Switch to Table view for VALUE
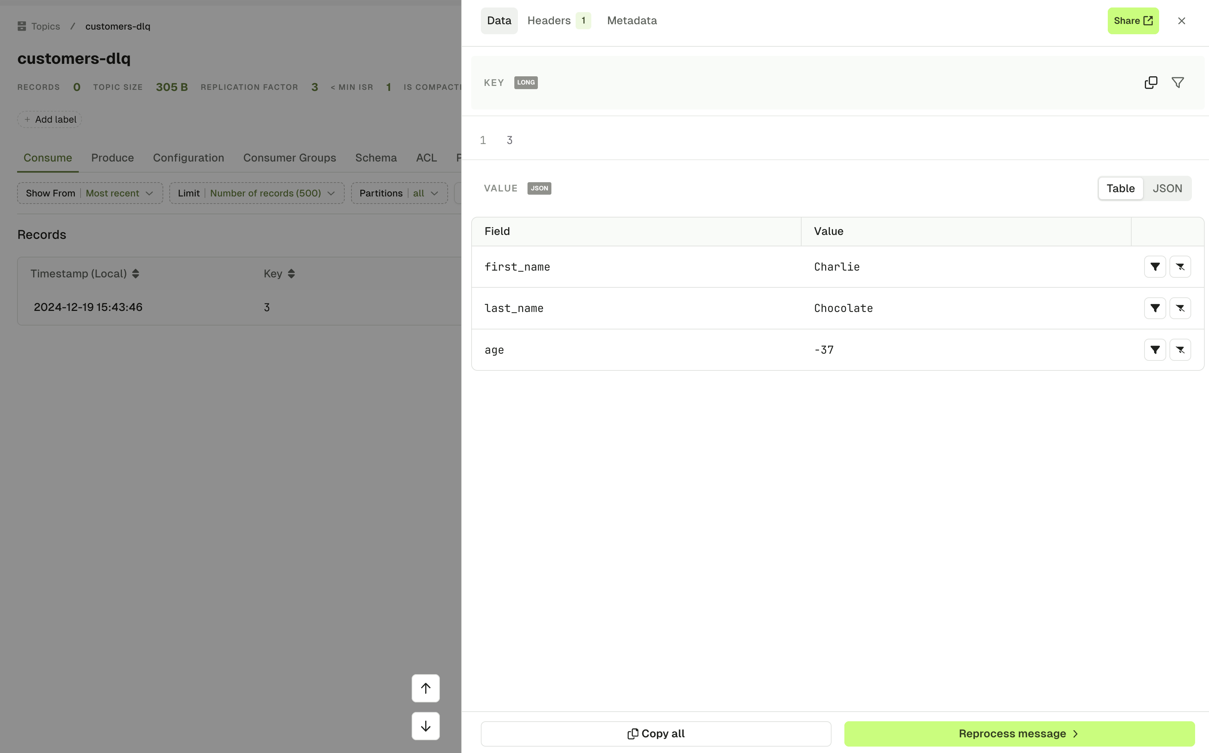 click(1121, 188)
